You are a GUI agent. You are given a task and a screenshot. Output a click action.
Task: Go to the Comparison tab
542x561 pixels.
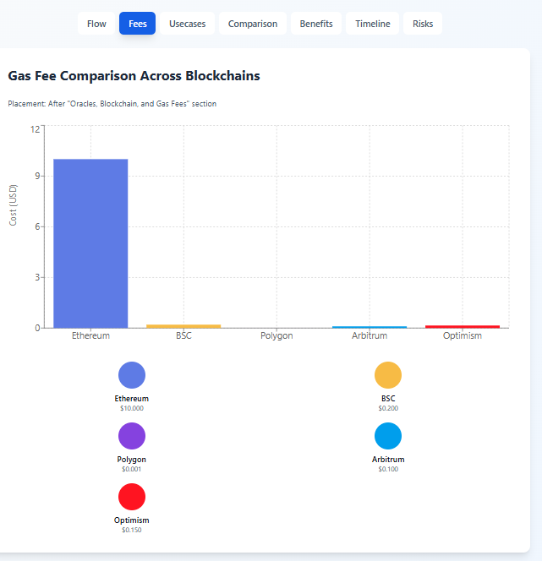(252, 24)
